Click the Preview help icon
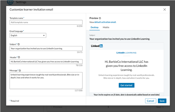 (x=100, y=18)
